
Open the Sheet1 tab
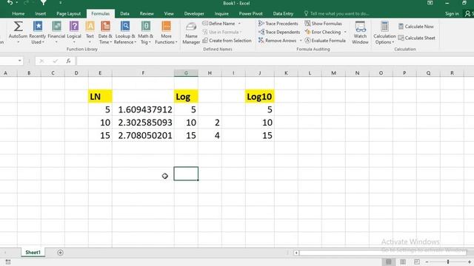pyautogui.click(x=33, y=253)
